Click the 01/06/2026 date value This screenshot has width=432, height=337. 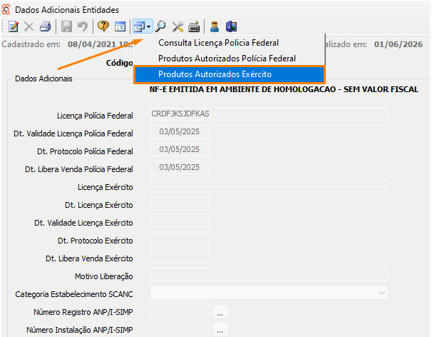(398, 44)
